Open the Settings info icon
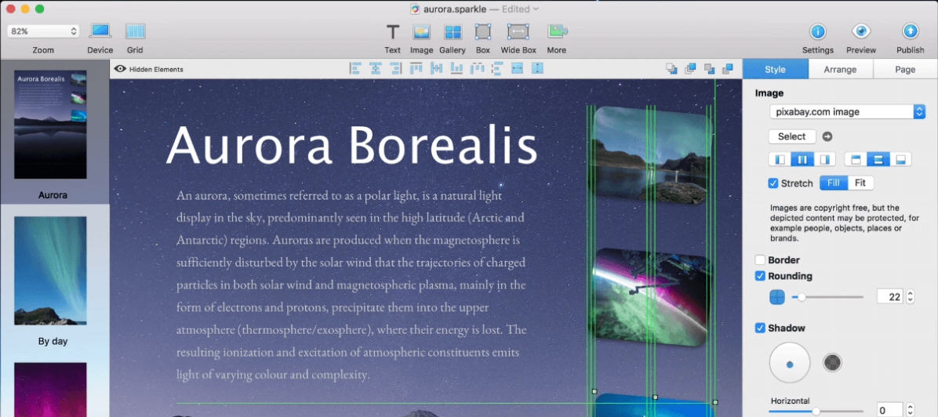Image resolution: width=938 pixels, height=417 pixels. [x=817, y=31]
